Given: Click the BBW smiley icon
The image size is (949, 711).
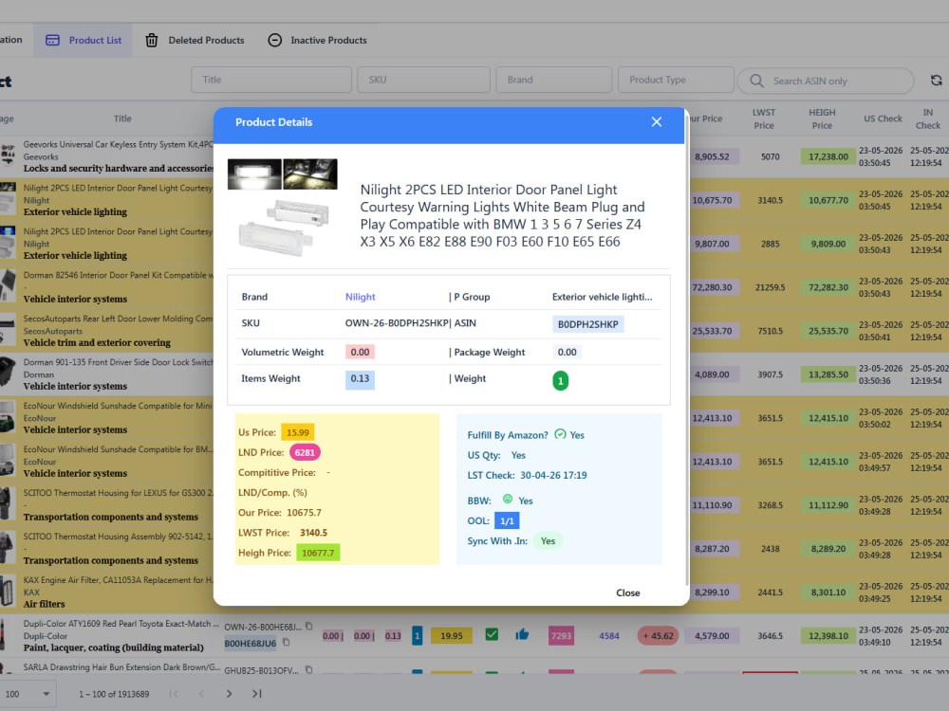Looking at the screenshot, I should [508, 499].
